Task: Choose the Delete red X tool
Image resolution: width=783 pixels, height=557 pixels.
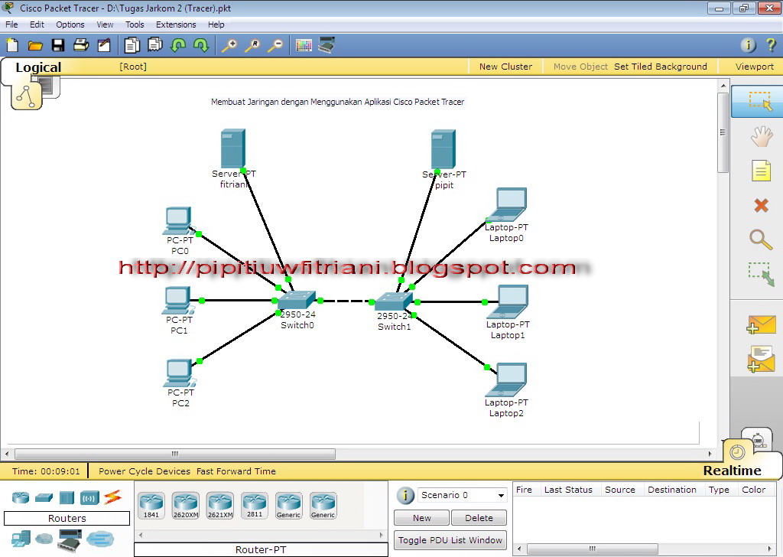Action: click(x=761, y=205)
